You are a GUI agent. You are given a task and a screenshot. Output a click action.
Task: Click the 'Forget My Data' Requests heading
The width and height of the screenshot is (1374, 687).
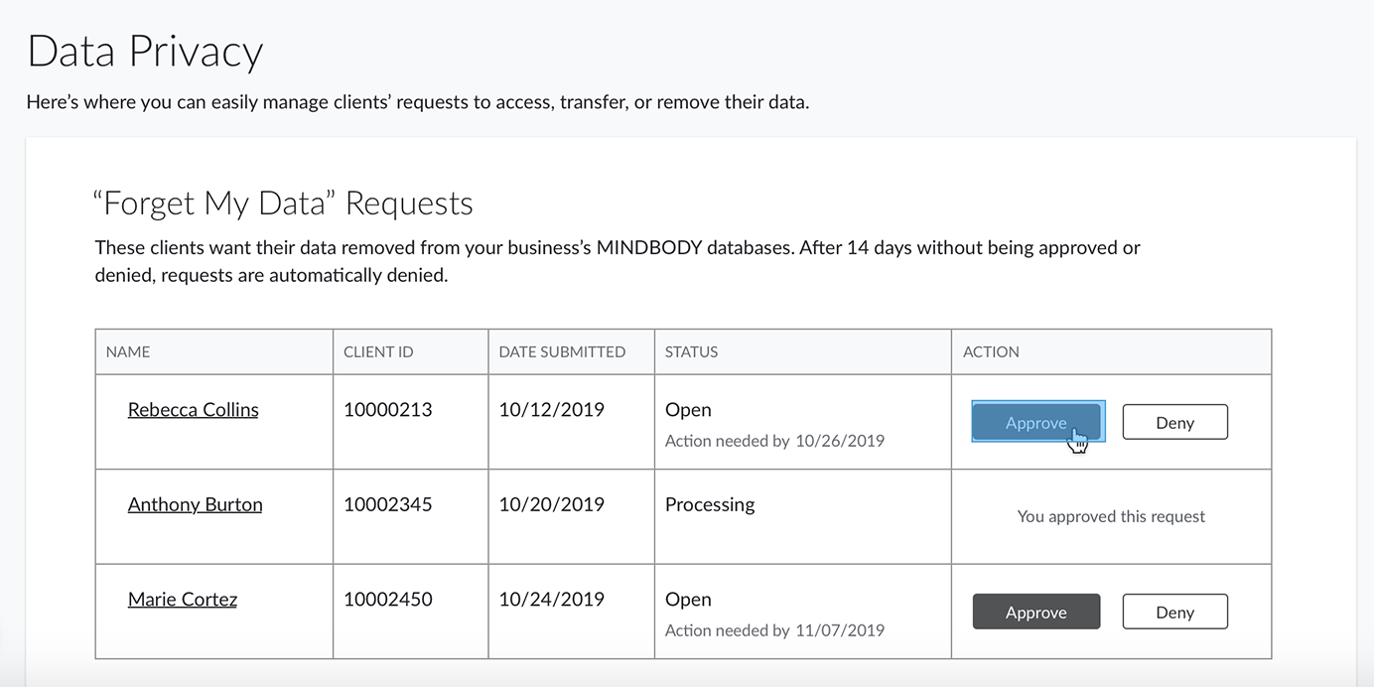pos(283,204)
